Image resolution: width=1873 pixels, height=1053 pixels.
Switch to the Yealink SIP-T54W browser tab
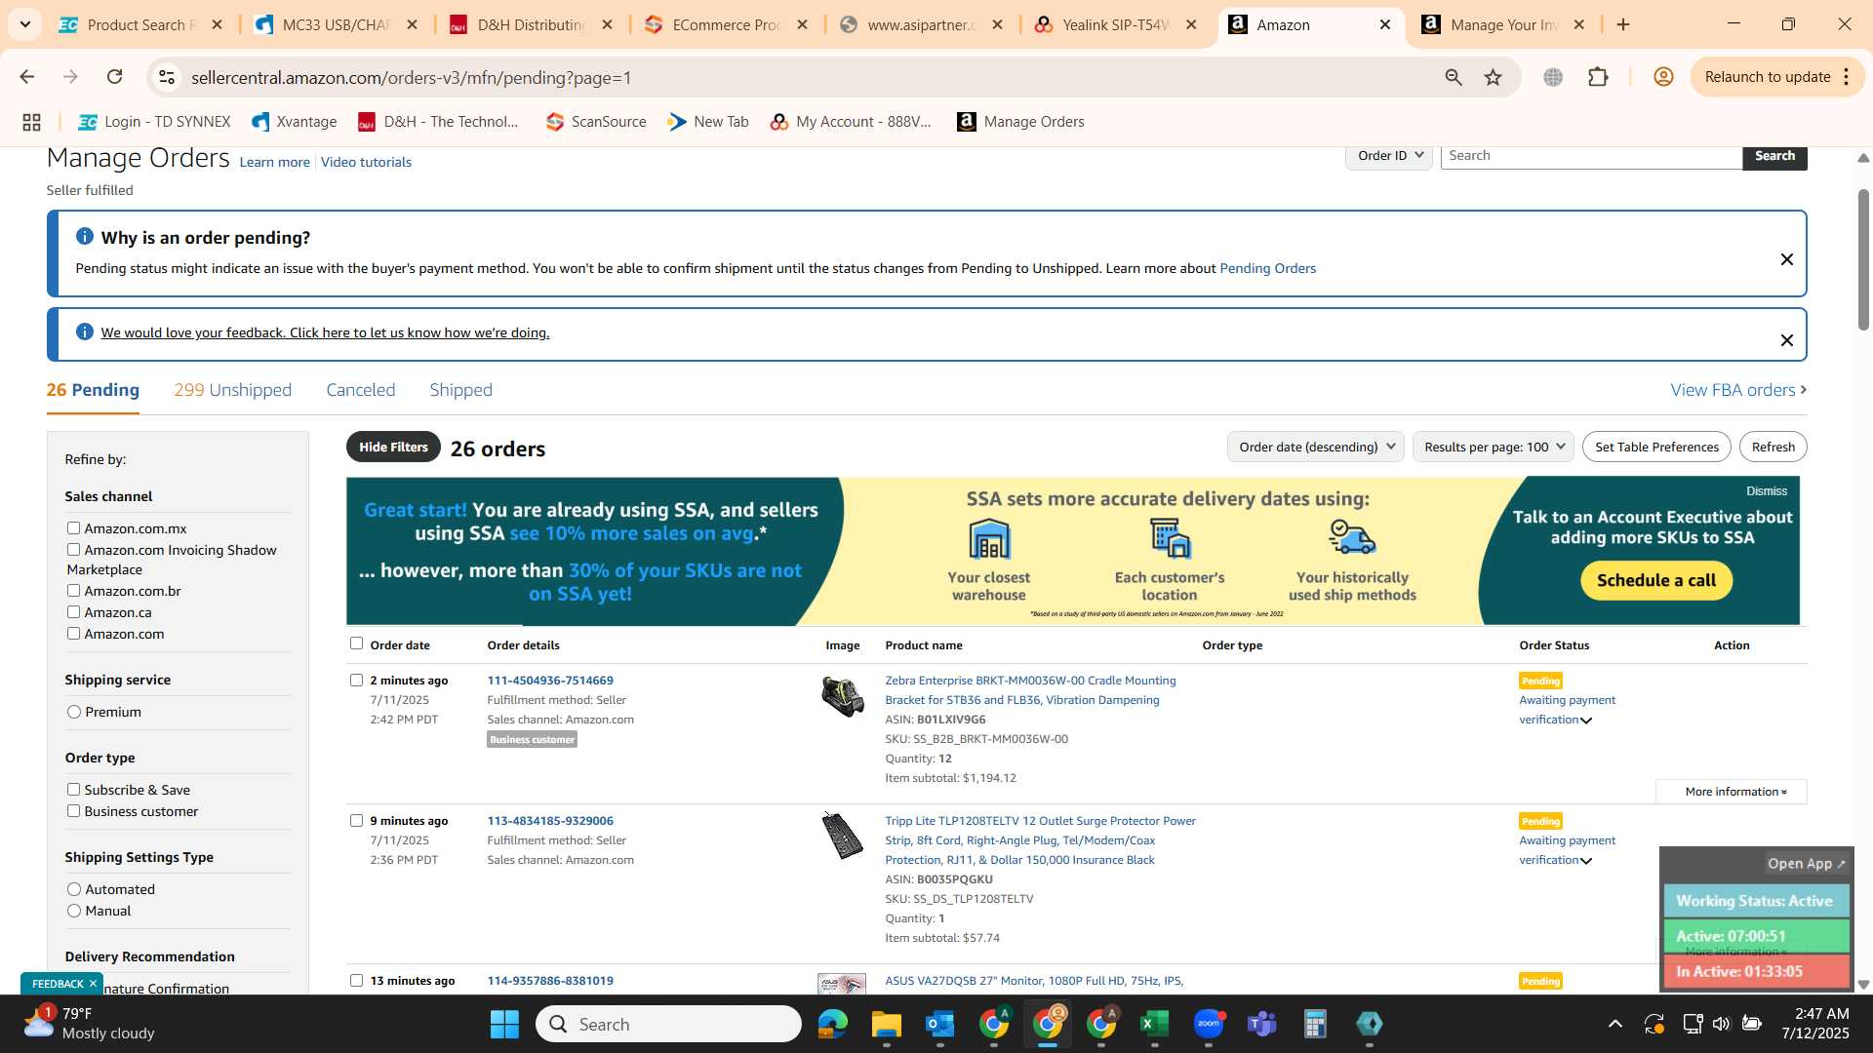tap(1116, 24)
